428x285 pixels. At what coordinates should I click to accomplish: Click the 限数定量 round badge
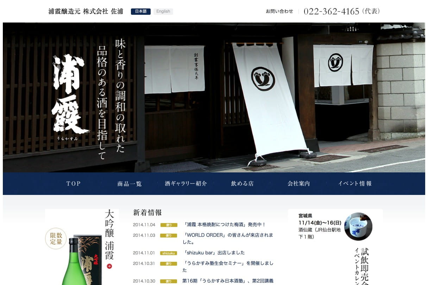[56, 239]
